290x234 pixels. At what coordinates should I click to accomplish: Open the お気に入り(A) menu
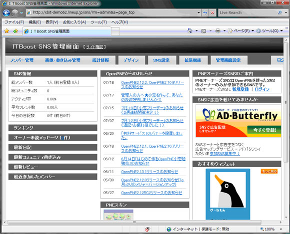tap(74, 22)
